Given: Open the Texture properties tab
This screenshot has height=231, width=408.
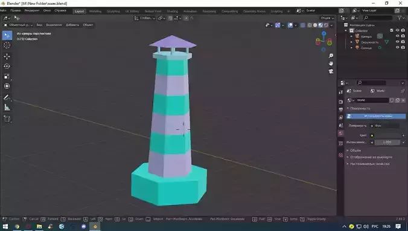Looking at the screenshot, I should (x=341, y=155).
